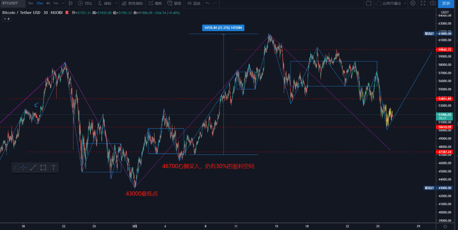
Task: Select the text annotation tool
Action: click(53, 168)
